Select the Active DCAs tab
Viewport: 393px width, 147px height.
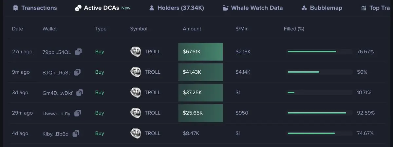[x=103, y=8]
